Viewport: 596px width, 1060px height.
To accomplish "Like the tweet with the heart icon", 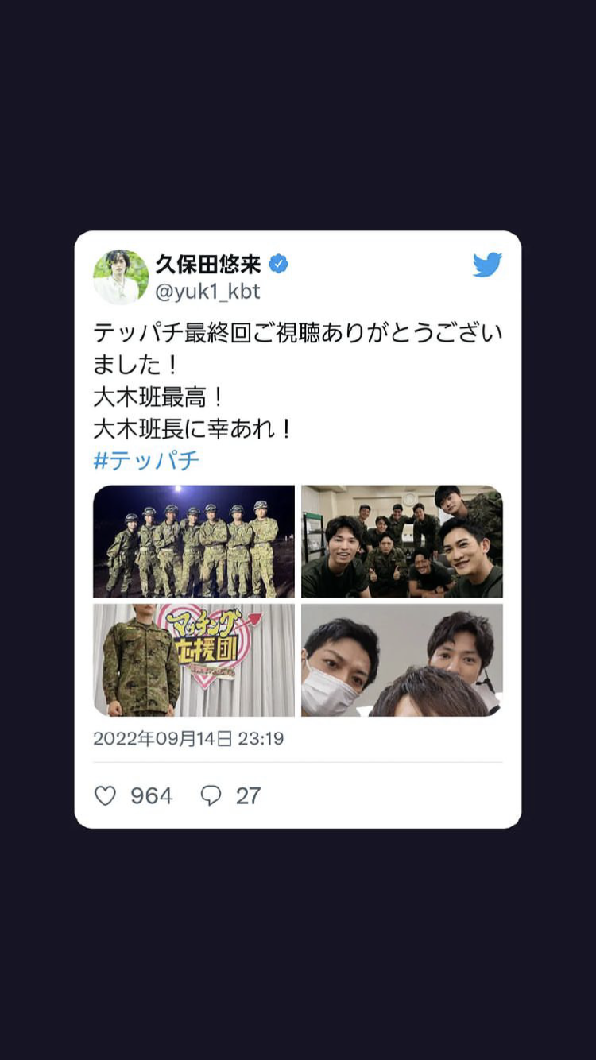I will (x=106, y=795).
